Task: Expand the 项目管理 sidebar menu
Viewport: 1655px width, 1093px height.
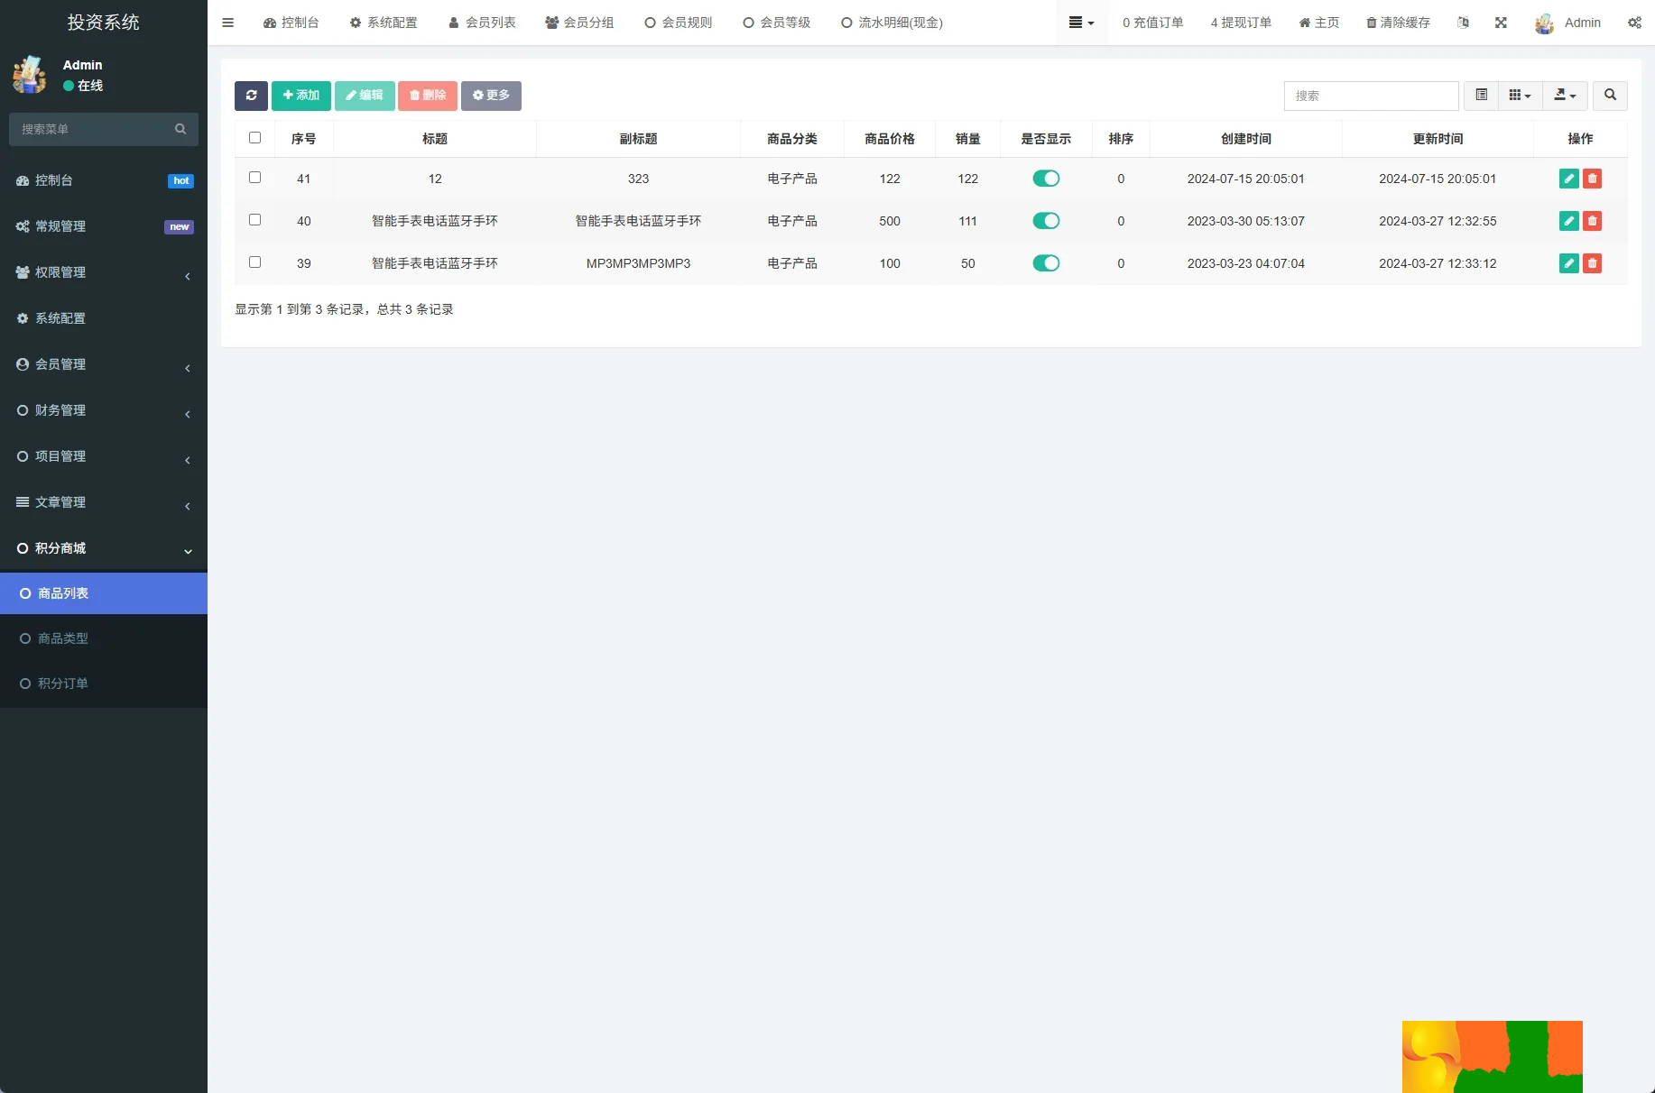Action: pyautogui.click(x=104, y=456)
